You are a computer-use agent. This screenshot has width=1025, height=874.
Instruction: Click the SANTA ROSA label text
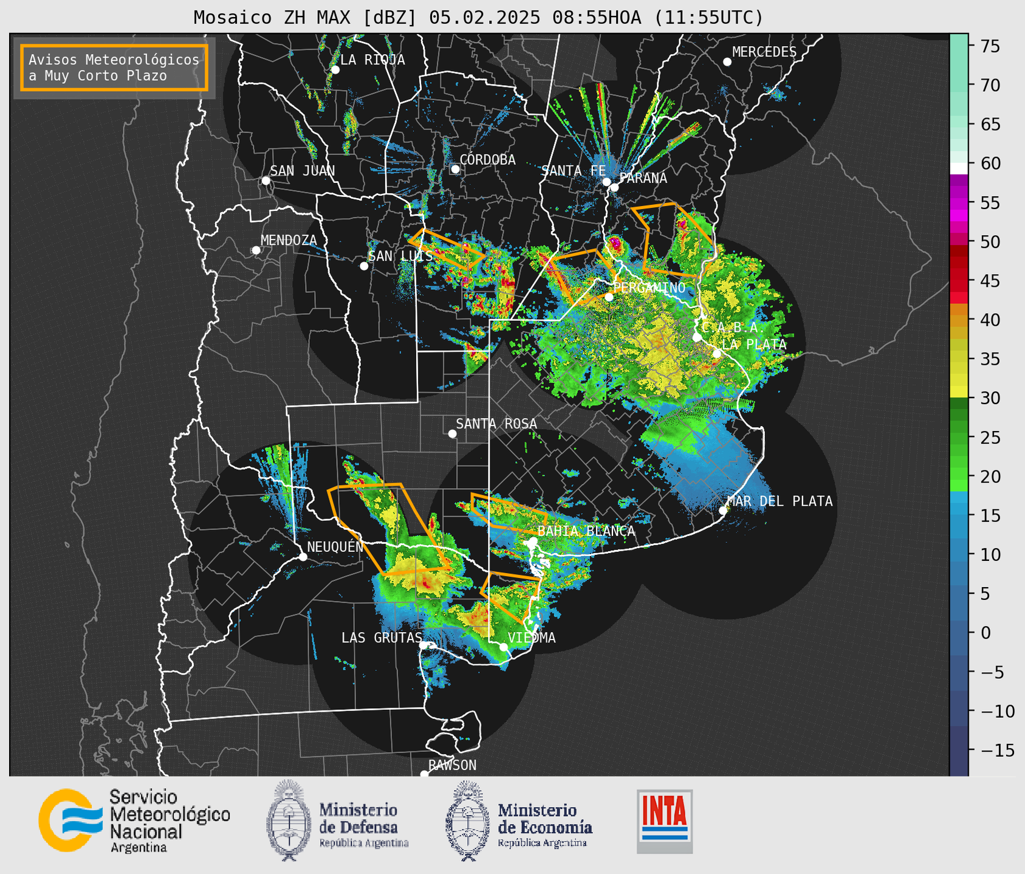pyautogui.click(x=497, y=424)
